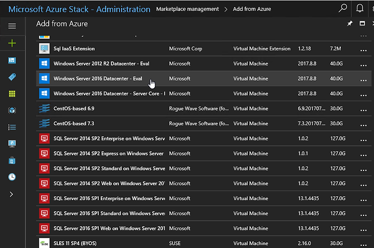Click Microsoft Corp publisher cell
The height and width of the screenshot is (248, 374).
point(185,49)
